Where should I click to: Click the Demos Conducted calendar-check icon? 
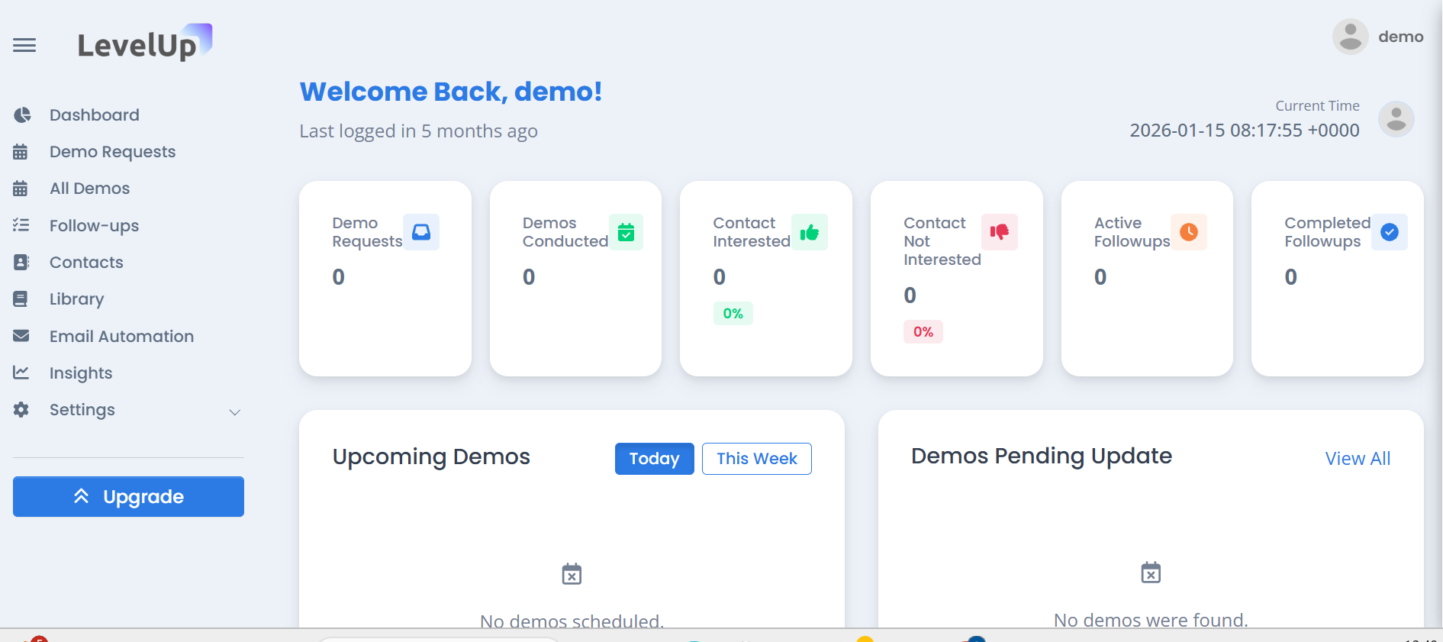tap(626, 232)
